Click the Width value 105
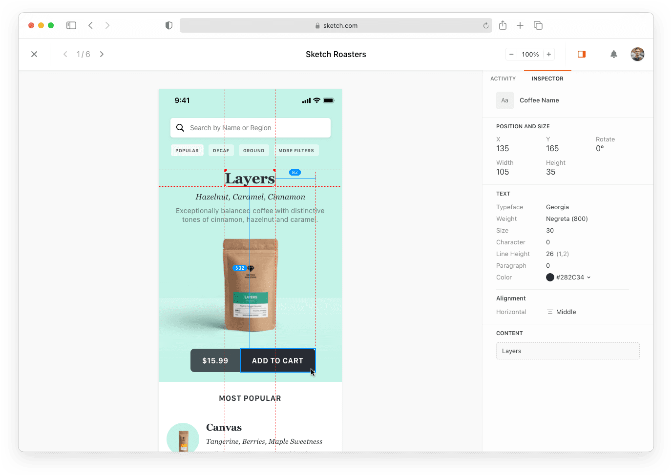The height and width of the screenshot is (476, 672). point(503,172)
